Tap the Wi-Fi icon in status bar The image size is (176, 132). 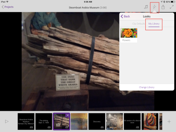coord(7,2)
